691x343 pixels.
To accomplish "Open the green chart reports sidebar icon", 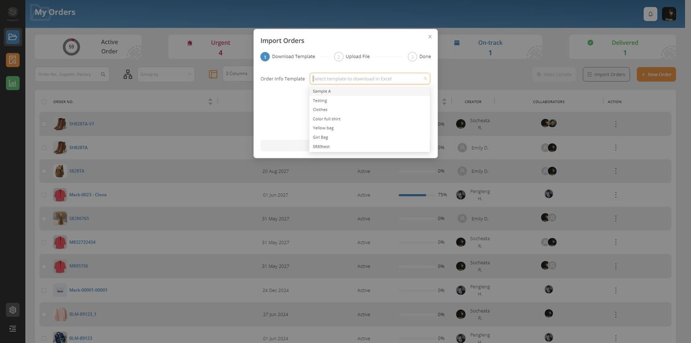I will pos(13,83).
